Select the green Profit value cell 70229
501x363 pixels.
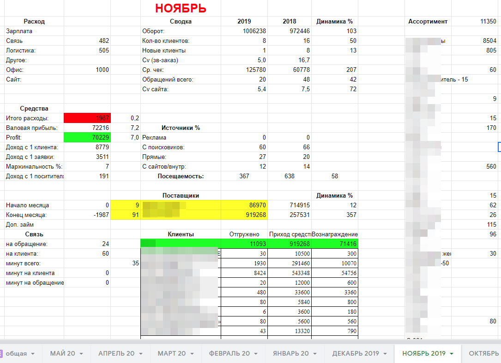tap(87, 138)
